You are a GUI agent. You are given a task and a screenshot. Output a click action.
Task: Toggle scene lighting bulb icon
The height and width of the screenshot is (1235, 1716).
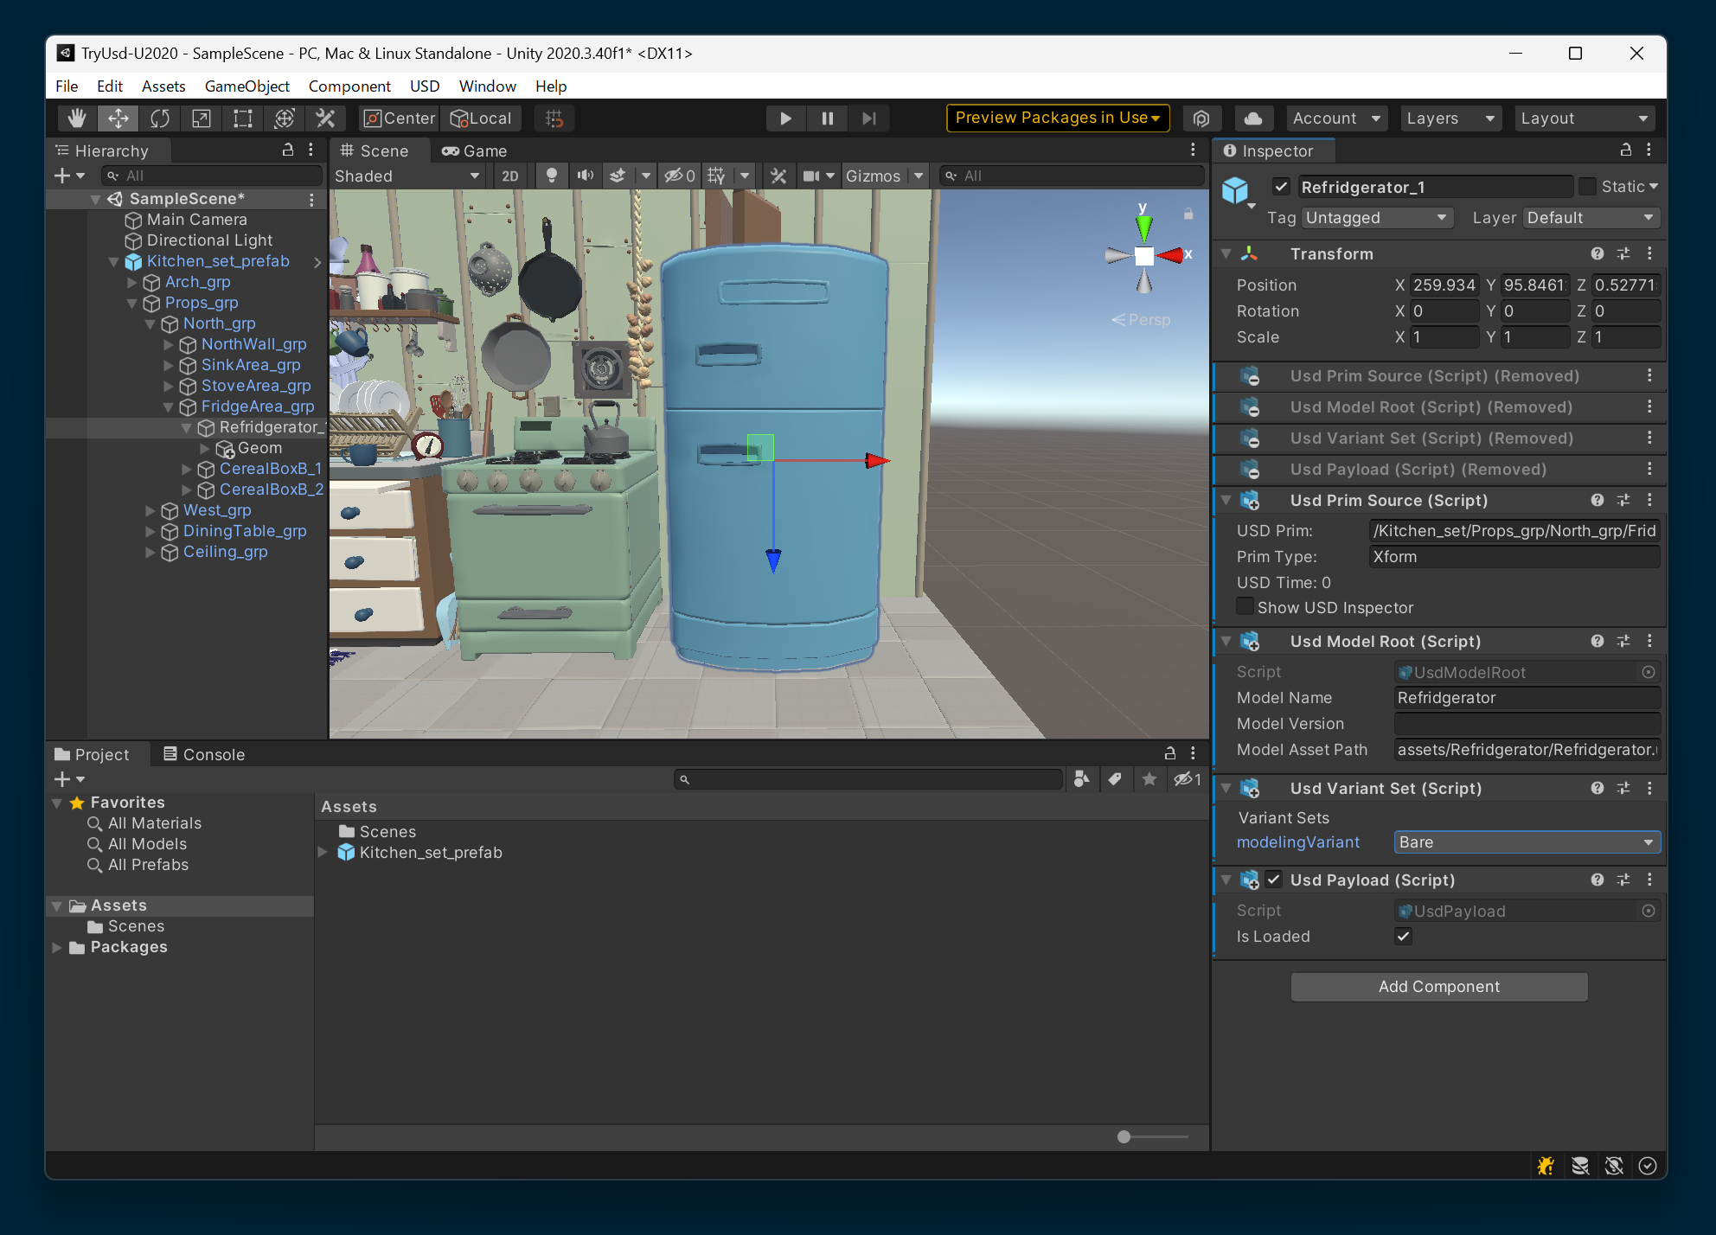(x=551, y=176)
